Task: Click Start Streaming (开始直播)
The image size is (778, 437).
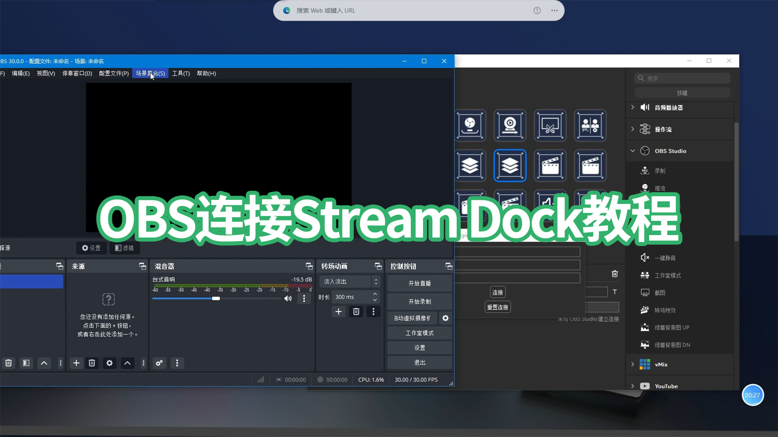Action: (x=420, y=283)
